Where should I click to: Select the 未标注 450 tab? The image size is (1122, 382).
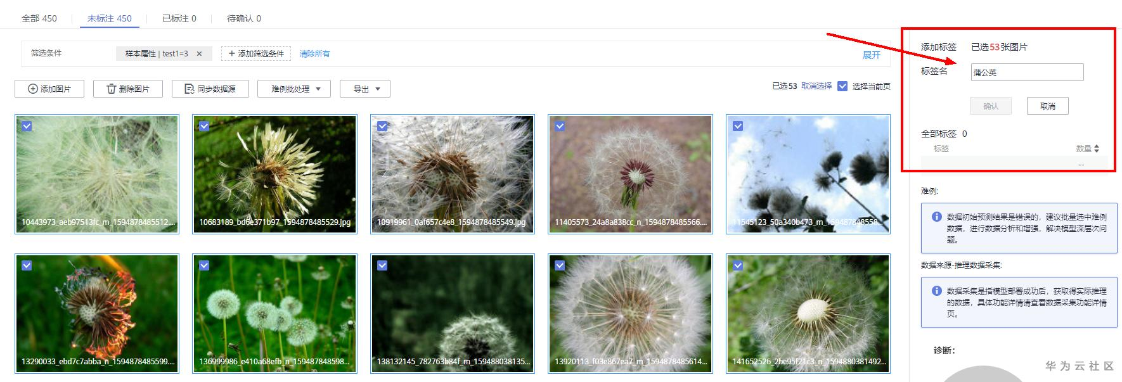(x=110, y=18)
